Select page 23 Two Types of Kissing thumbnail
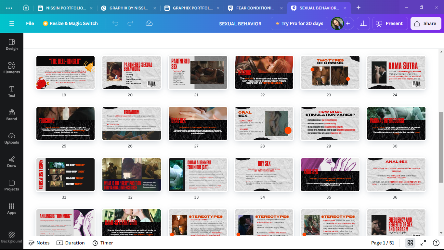Image resolution: width=444 pixels, height=250 pixels. tap(330, 72)
